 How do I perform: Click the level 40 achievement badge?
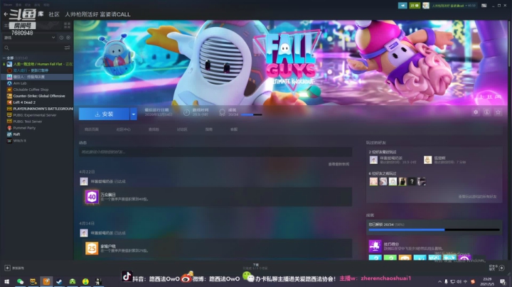point(92,197)
